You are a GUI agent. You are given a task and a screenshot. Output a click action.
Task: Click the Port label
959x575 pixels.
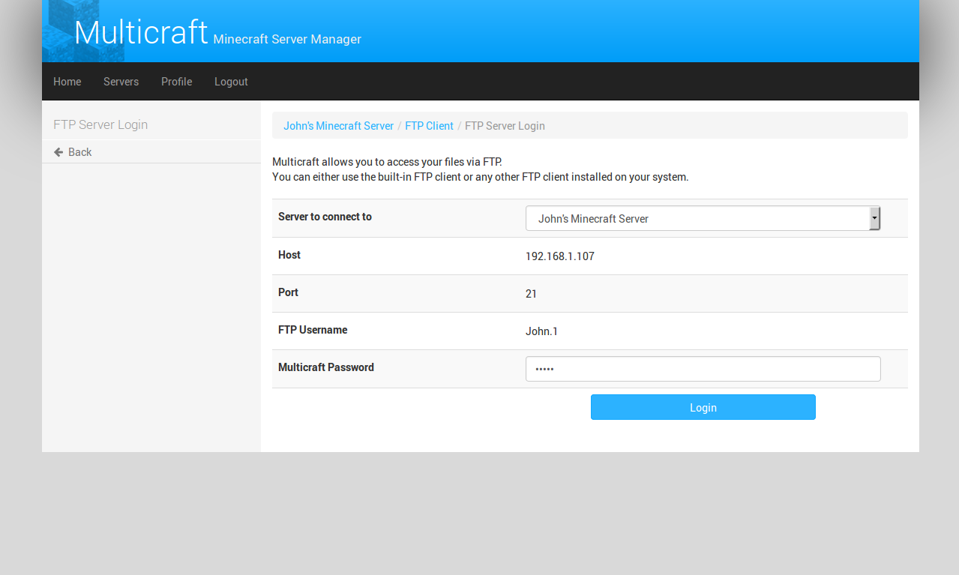tap(288, 292)
